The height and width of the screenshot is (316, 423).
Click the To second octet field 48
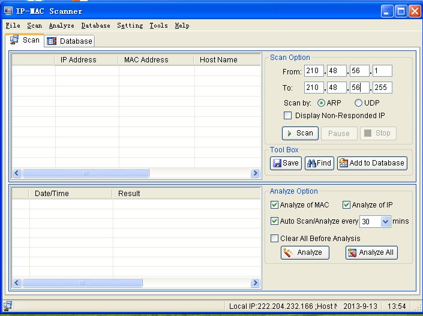337,88
